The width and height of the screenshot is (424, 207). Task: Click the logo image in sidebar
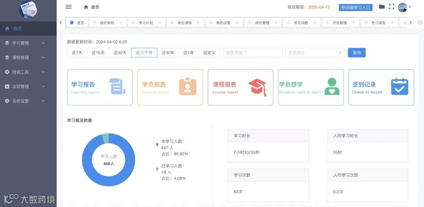tap(28, 10)
